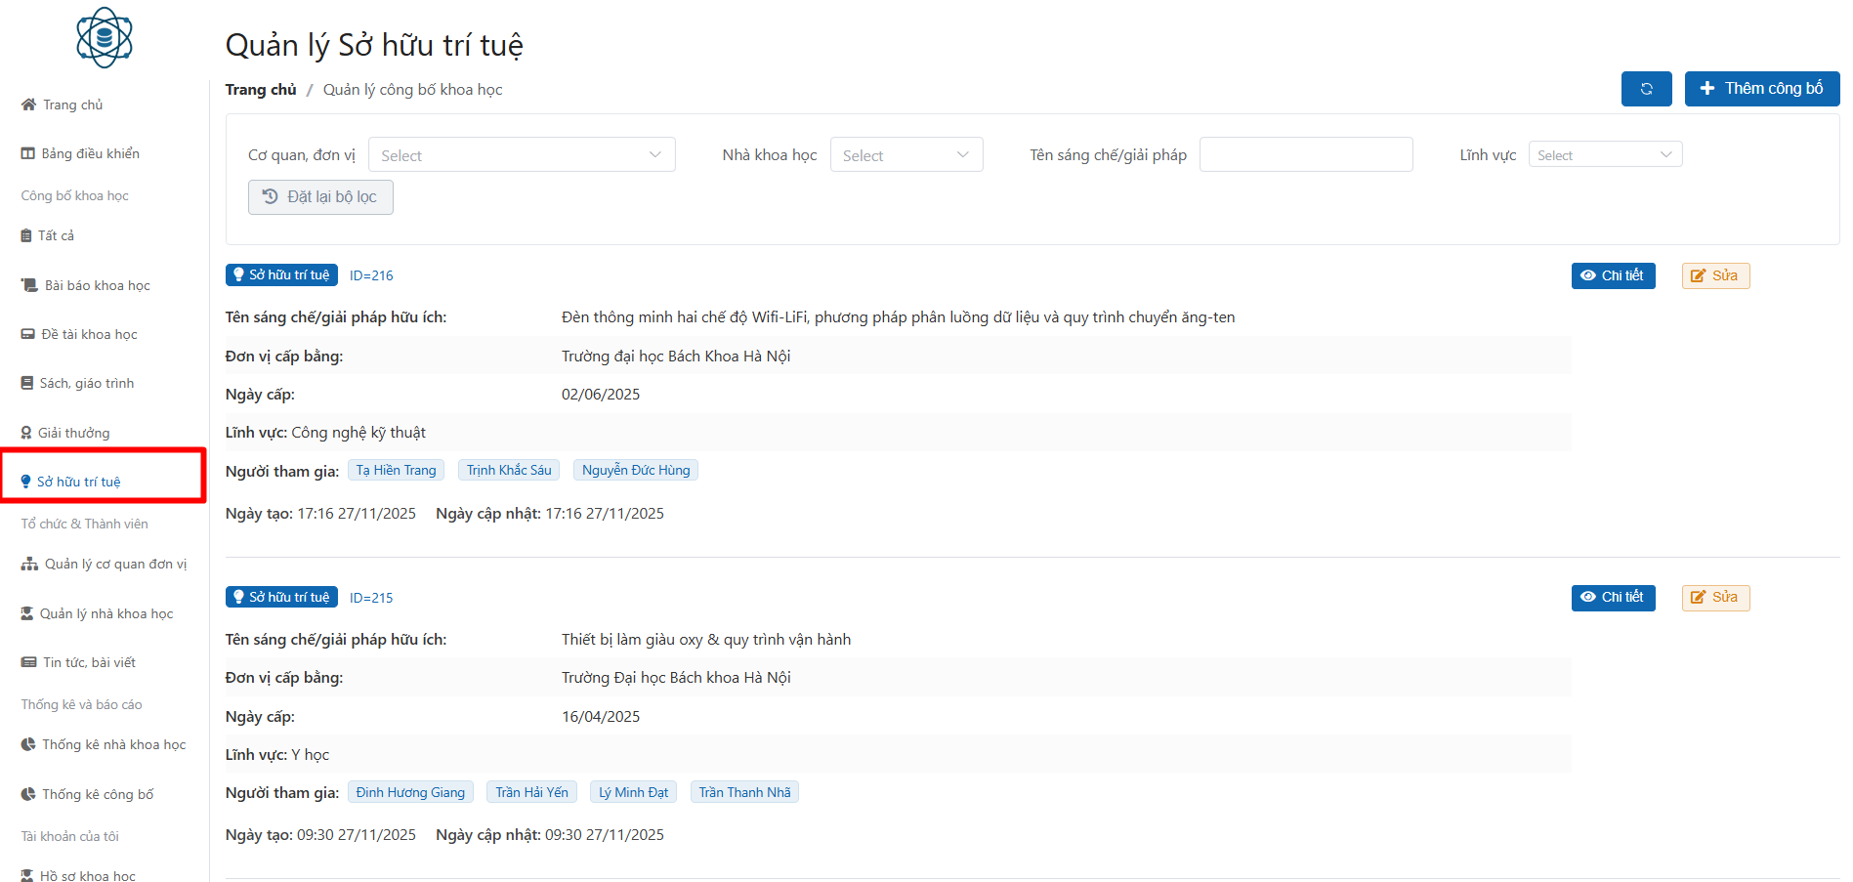Open Thống kê công bố page
1853x882 pixels.
click(97, 794)
